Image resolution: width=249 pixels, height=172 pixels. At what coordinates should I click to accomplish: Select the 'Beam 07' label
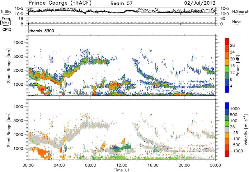pyautogui.click(x=121, y=3)
